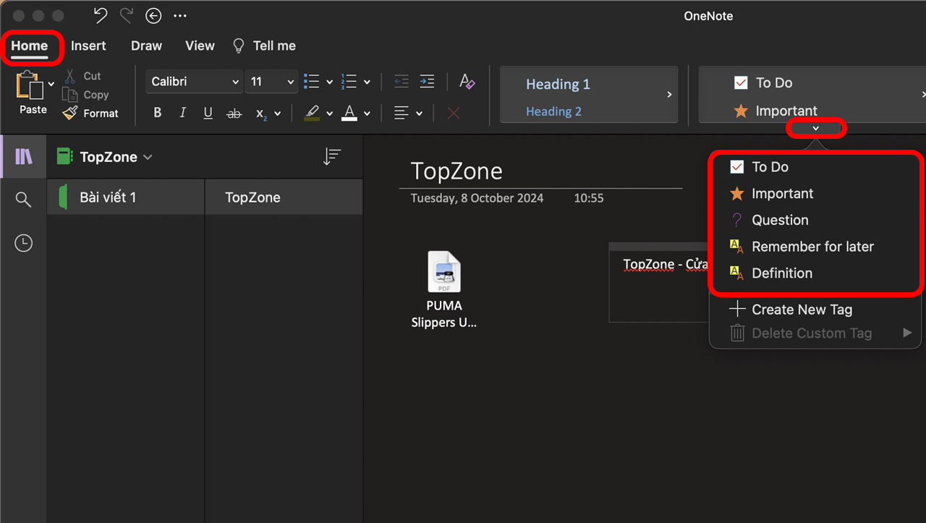Expand the styles gallery arrow
Image resolution: width=926 pixels, height=523 pixels.
[669, 95]
